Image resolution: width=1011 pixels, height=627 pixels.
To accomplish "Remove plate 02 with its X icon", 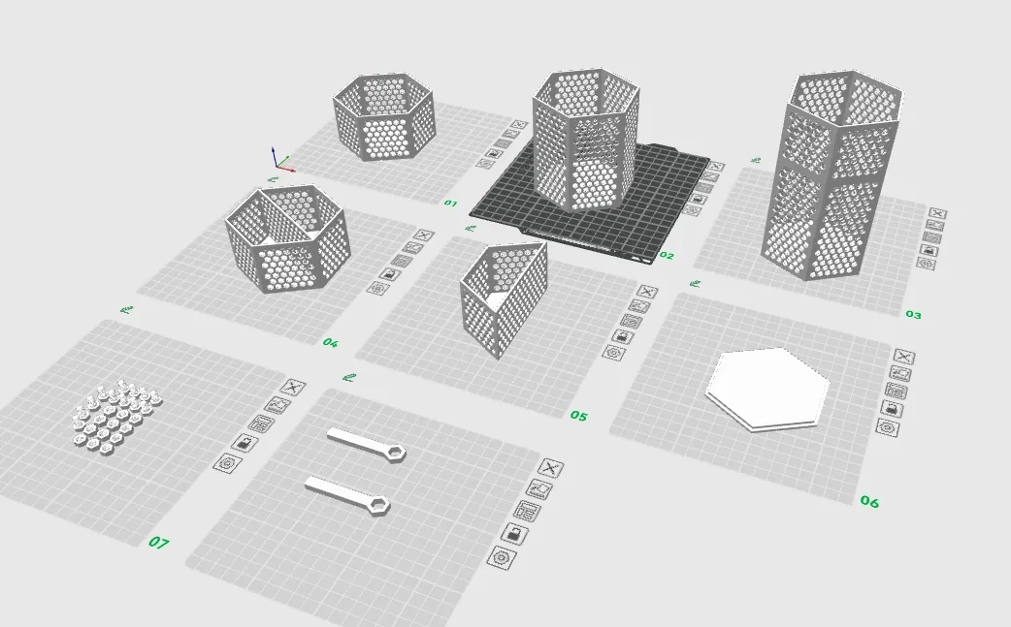I will tap(716, 167).
